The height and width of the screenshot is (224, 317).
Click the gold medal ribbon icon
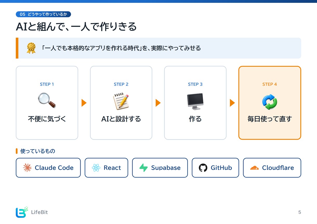(31, 48)
